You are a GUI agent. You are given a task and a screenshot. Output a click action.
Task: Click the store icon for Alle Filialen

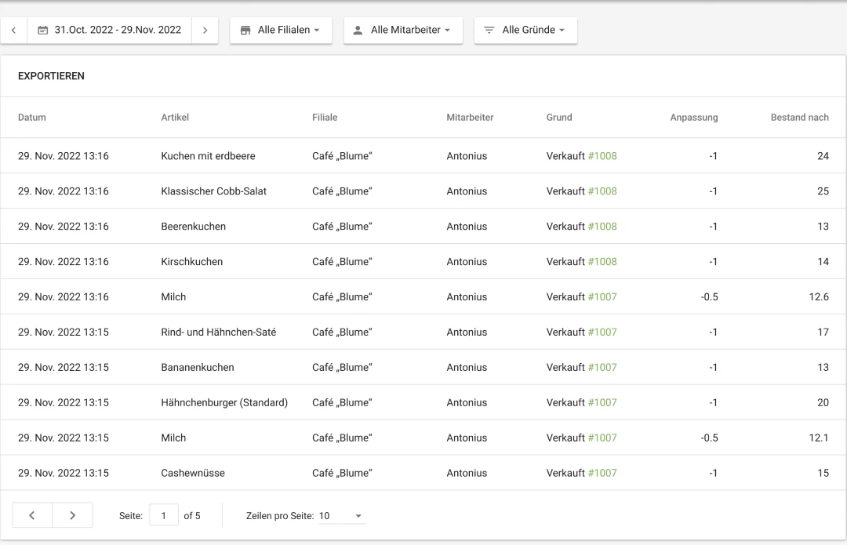pyautogui.click(x=244, y=31)
